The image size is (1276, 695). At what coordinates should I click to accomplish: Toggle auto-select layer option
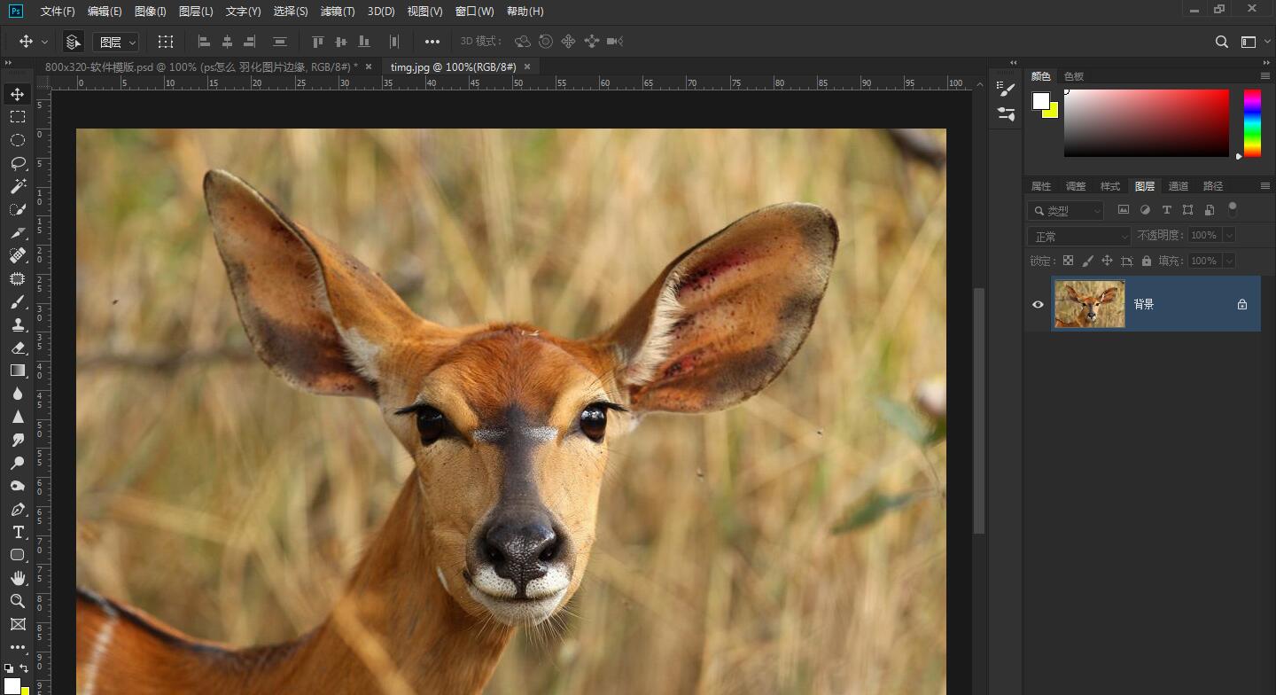(74, 42)
